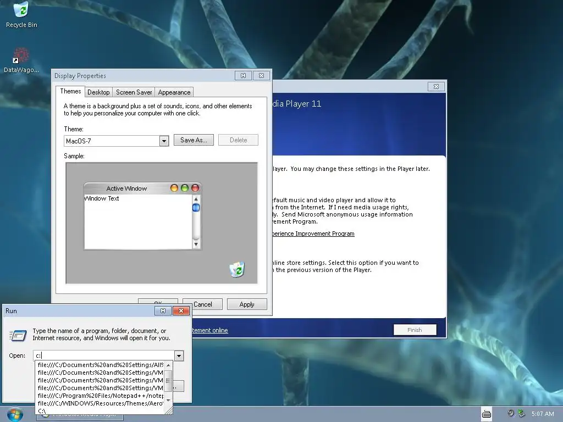The image size is (563, 422).
Task: Expand the Run Open history dropdown arrow
Action: [179, 356]
